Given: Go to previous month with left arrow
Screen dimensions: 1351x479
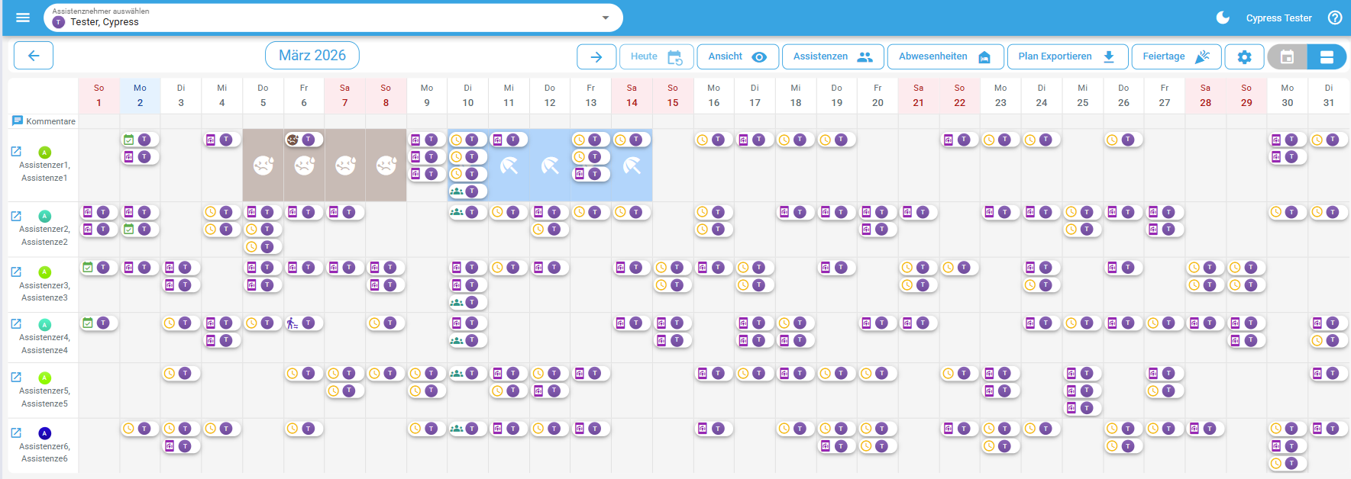Looking at the screenshot, I should (x=34, y=56).
